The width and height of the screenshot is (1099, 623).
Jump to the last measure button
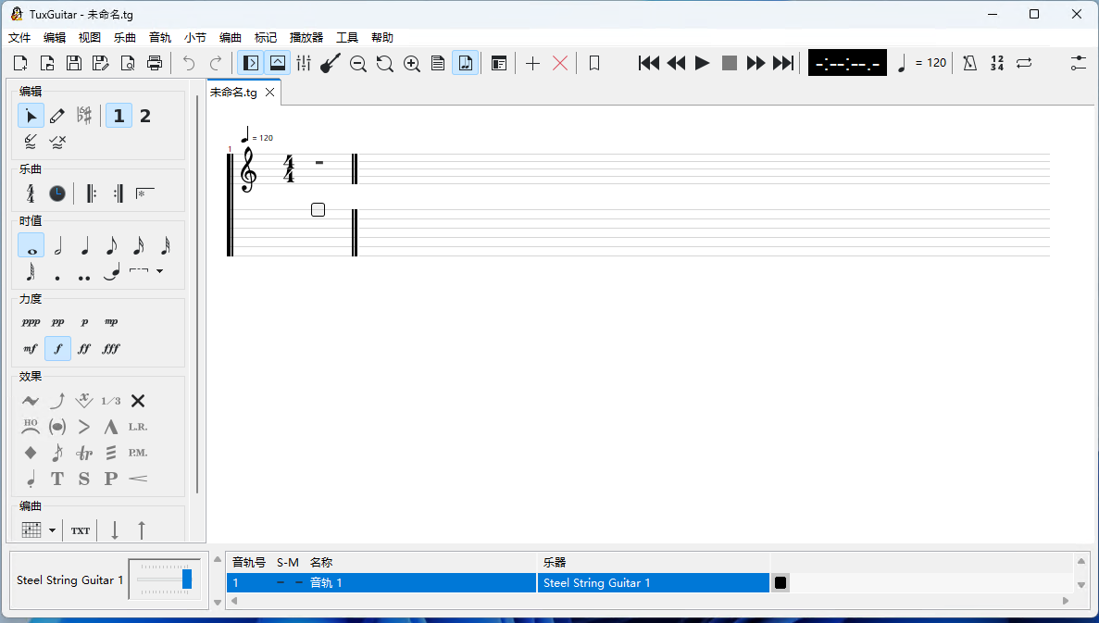point(783,63)
